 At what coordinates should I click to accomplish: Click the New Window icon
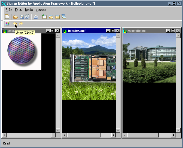[44, 17]
